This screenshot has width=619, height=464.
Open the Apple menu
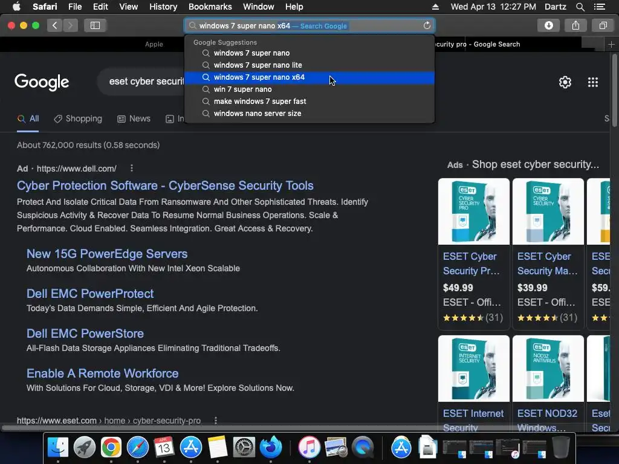[16, 7]
